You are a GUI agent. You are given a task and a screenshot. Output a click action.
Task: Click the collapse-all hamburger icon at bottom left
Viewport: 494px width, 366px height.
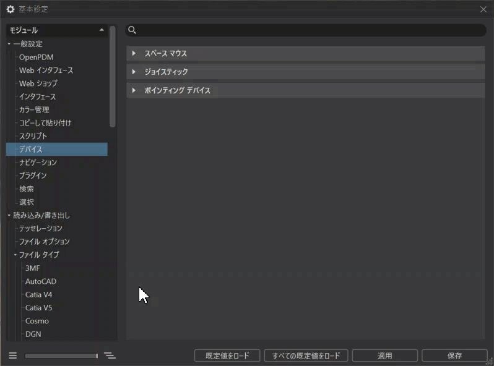(13, 355)
